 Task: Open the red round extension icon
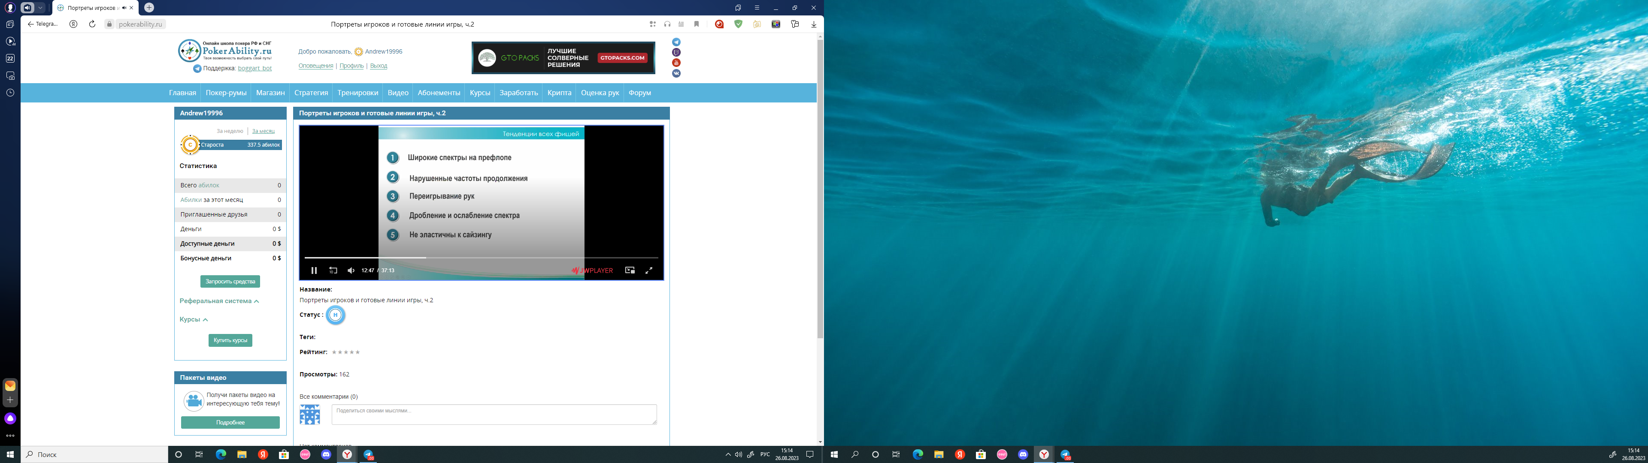tap(719, 24)
